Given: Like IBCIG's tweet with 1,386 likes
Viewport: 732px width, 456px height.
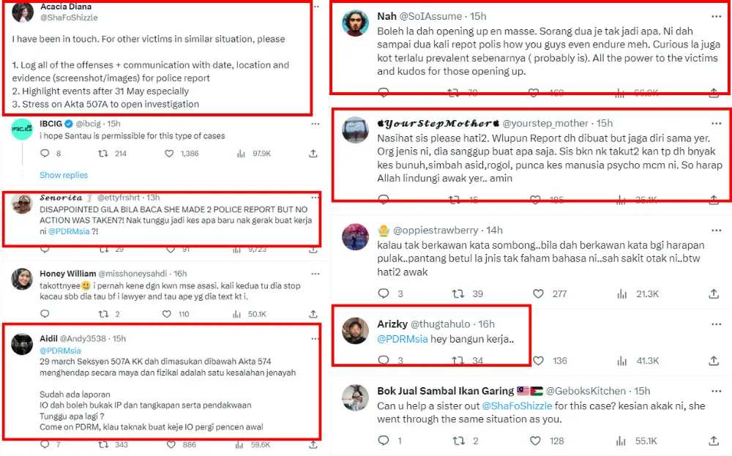Looking at the screenshot, I should point(169,154).
